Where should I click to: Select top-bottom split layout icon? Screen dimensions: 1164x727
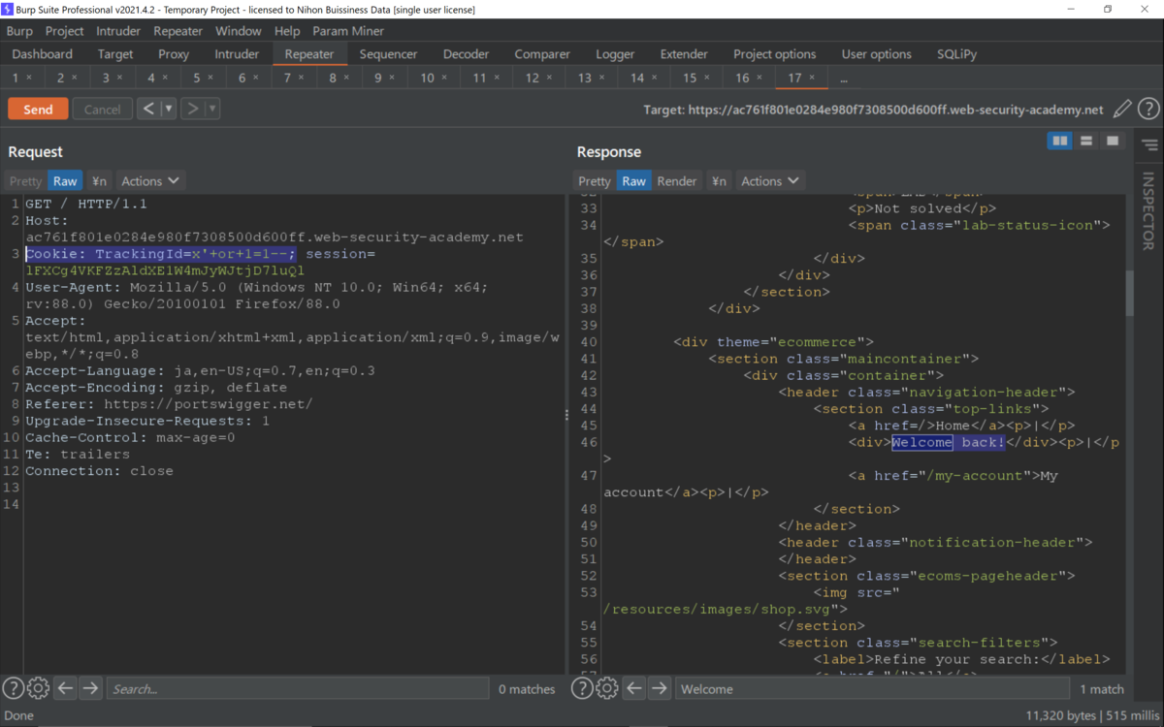point(1086,142)
